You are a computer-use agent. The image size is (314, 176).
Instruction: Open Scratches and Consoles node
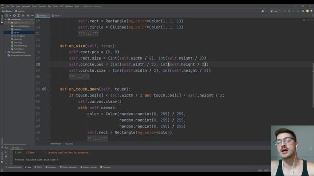point(19,55)
